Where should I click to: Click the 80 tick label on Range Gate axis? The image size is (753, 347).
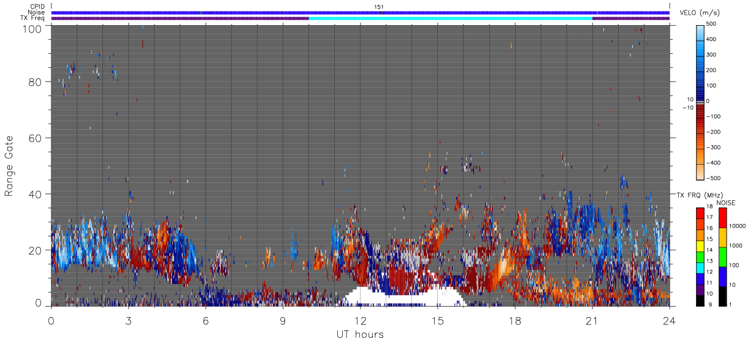(x=36, y=81)
